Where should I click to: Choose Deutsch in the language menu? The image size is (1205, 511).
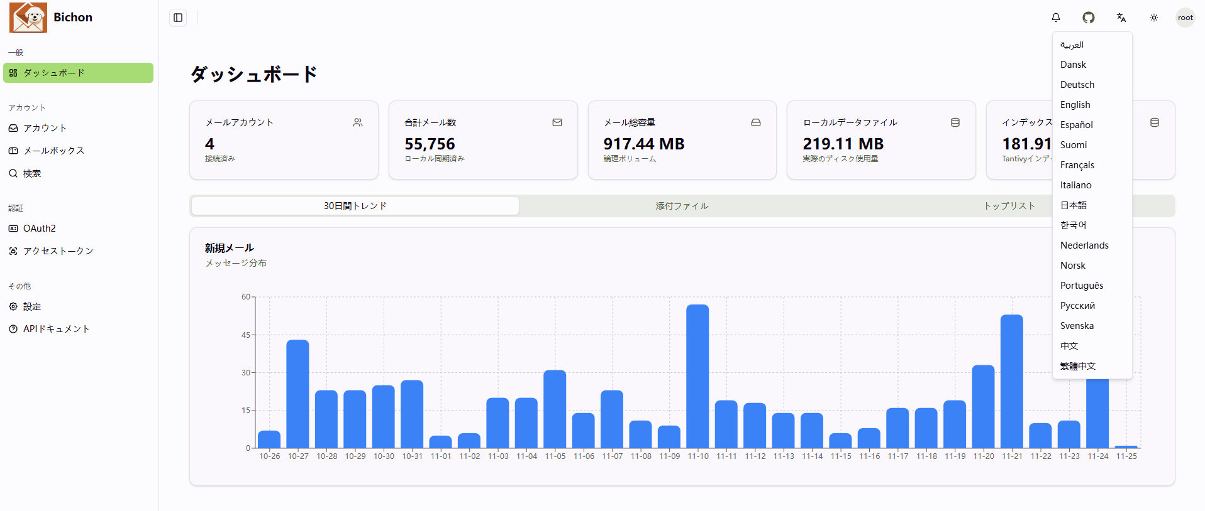point(1077,85)
